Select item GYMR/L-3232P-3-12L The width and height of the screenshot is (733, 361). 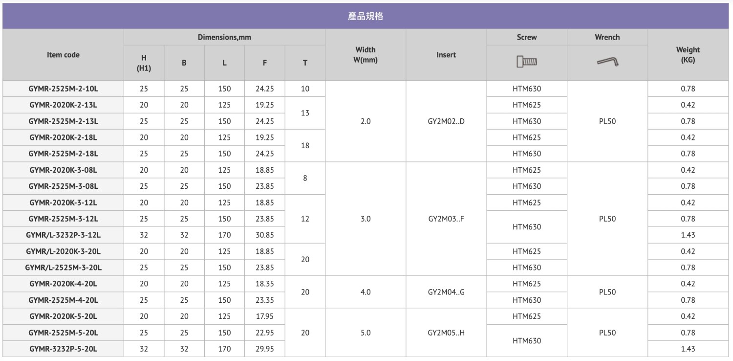coord(63,235)
